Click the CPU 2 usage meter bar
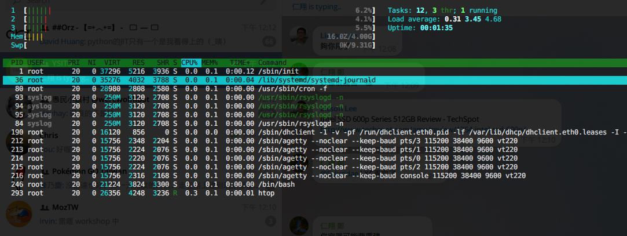This screenshot has height=236, width=627. 193,19
